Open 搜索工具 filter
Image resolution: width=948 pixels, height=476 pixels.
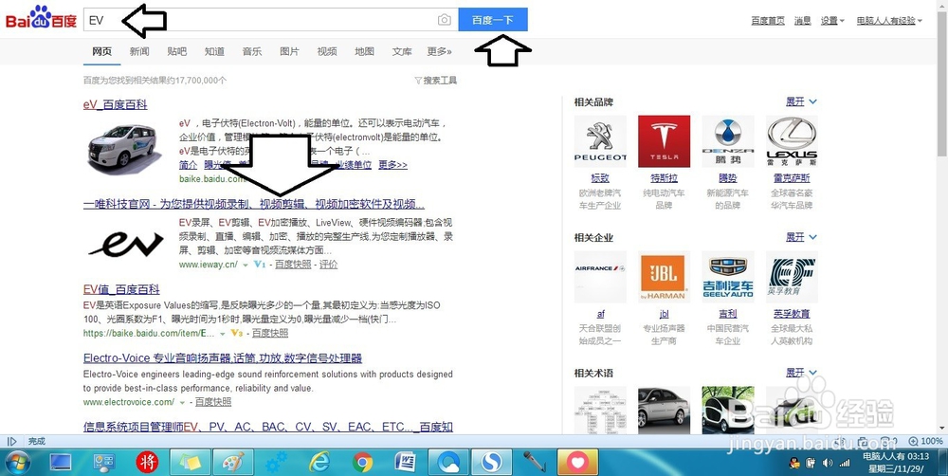coord(435,81)
